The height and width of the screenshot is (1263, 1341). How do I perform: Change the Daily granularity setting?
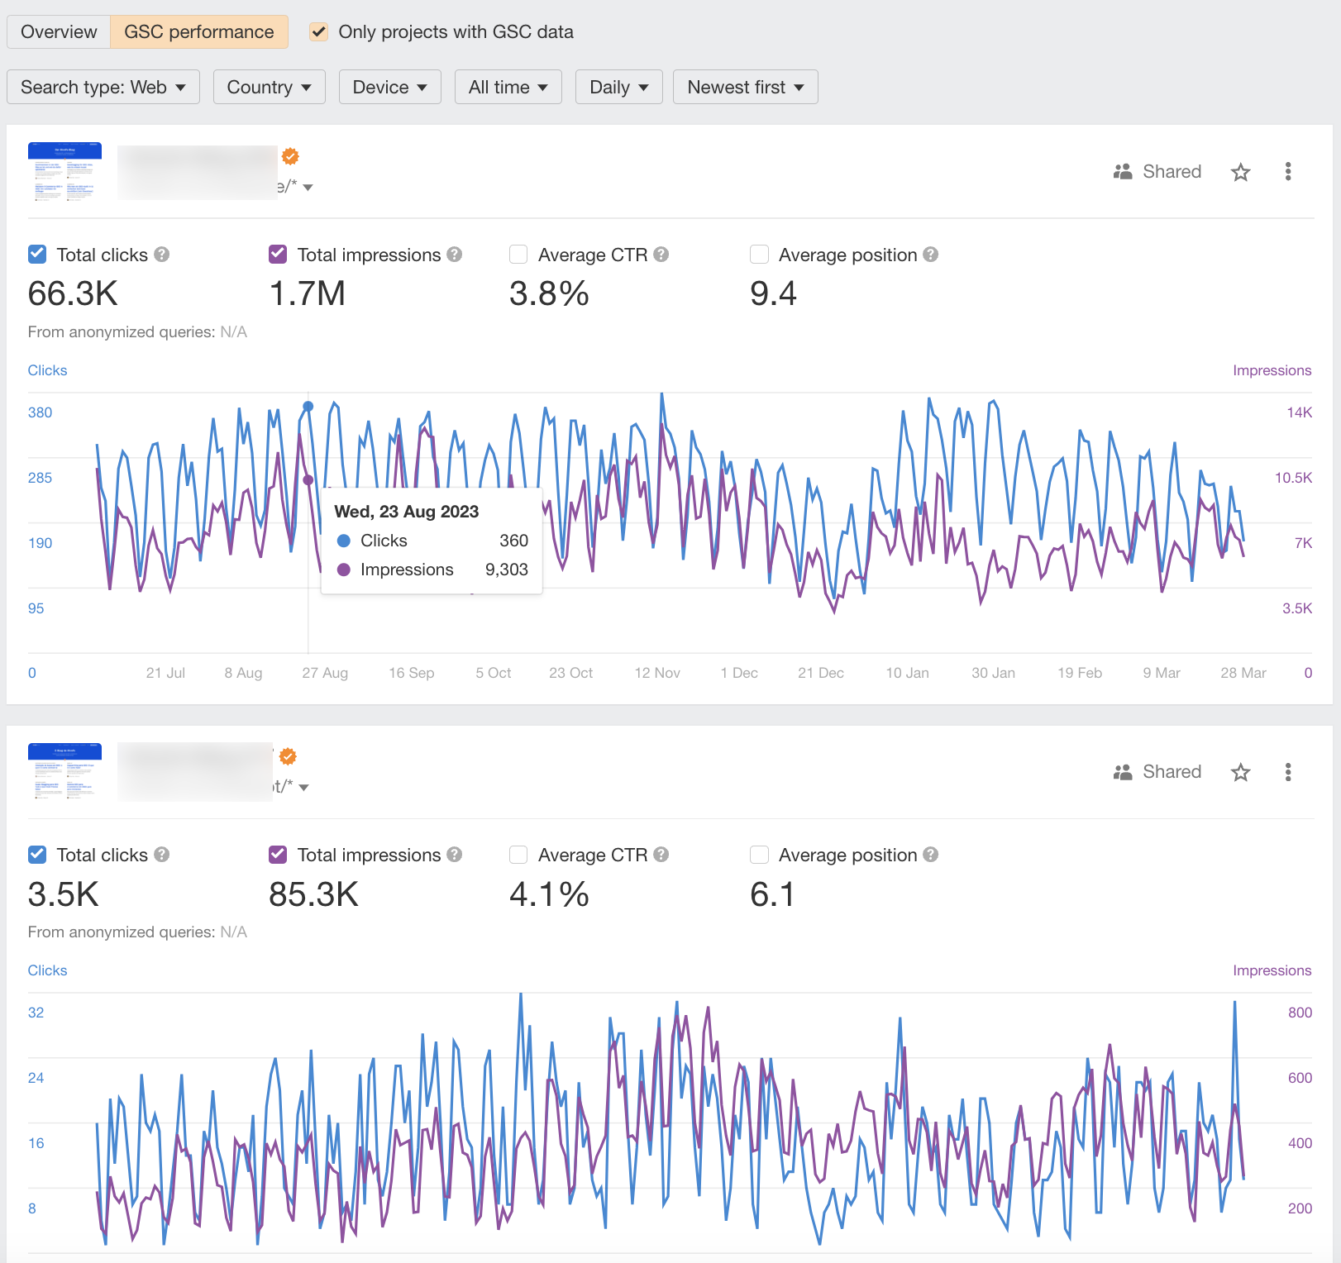[x=618, y=87]
